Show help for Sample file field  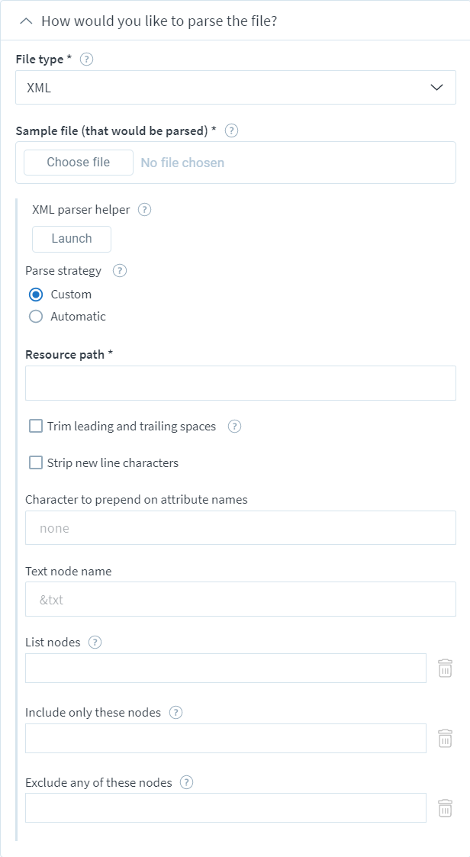[x=232, y=131]
